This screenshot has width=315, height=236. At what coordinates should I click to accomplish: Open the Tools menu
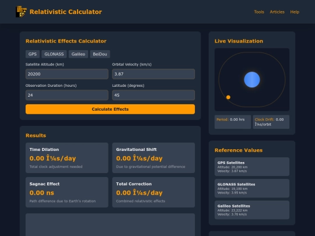pos(259,12)
